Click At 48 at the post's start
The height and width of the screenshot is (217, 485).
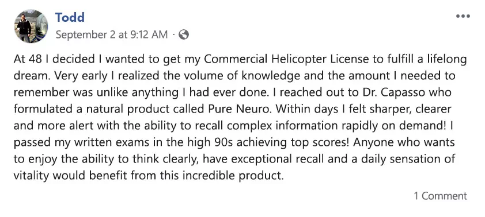[28, 59]
